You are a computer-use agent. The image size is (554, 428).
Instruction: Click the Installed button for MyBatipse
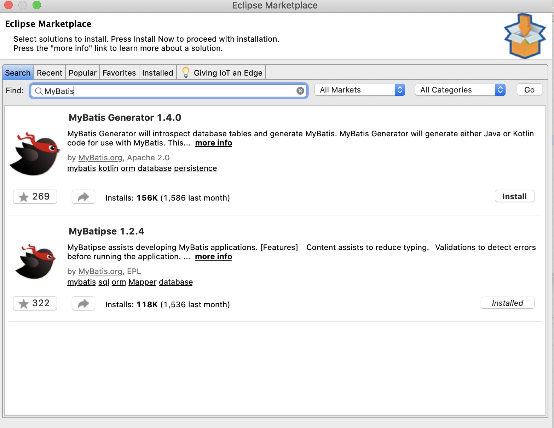pyautogui.click(x=507, y=303)
